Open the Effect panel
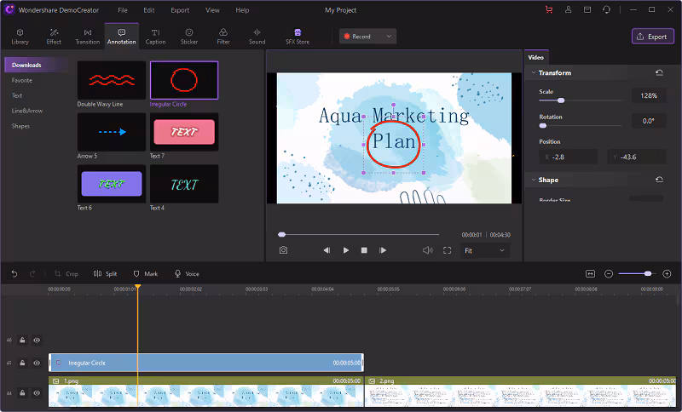 tap(54, 37)
